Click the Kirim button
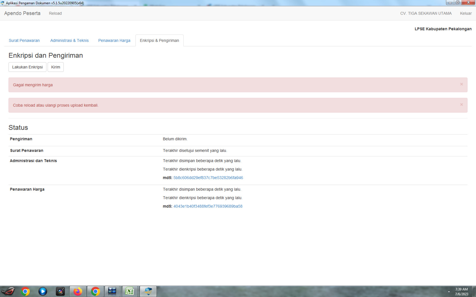 point(56,67)
